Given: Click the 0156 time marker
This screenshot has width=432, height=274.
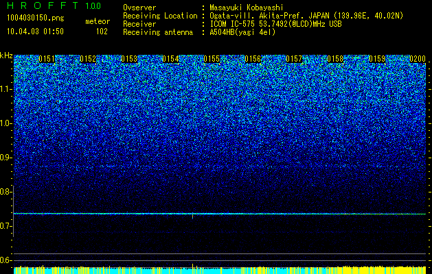Looking at the screenshot, I should (253, 59).
